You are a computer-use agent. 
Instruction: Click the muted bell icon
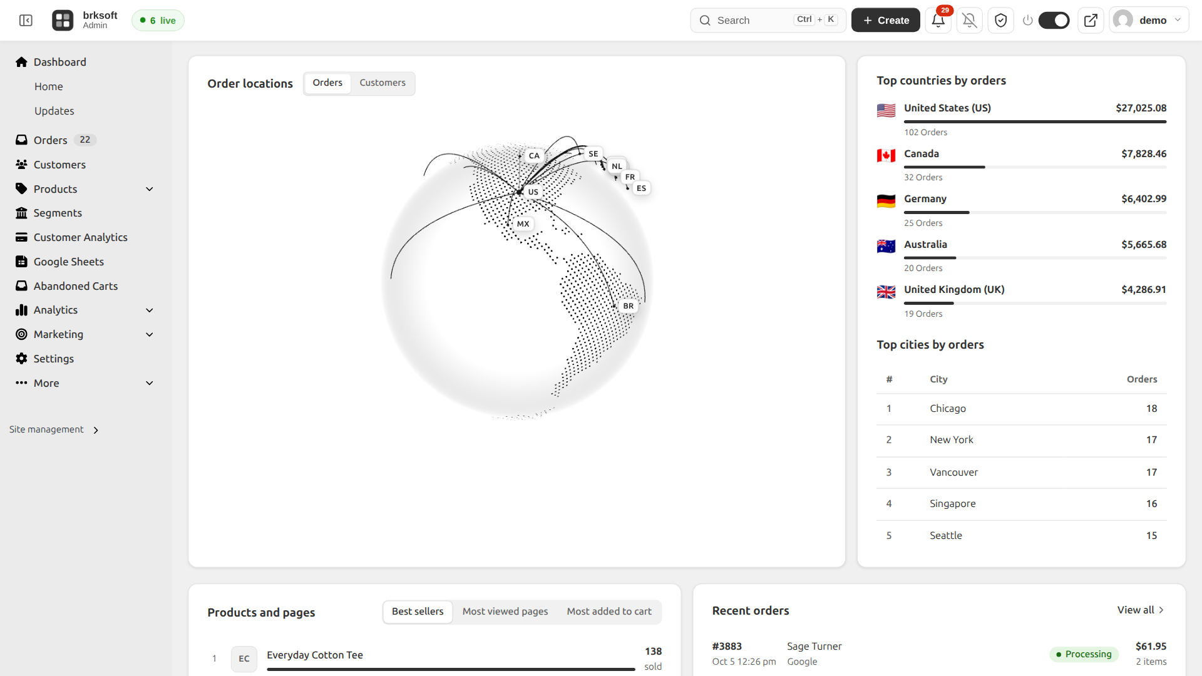[x=970, y=21]
